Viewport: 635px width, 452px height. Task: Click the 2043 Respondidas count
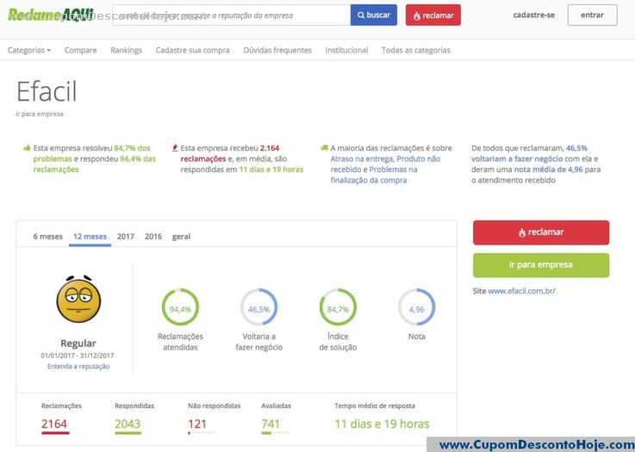128,424
